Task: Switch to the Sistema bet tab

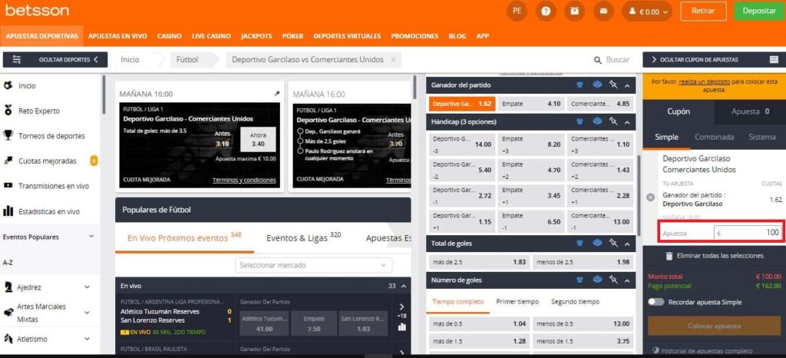Action: (762, 137)
